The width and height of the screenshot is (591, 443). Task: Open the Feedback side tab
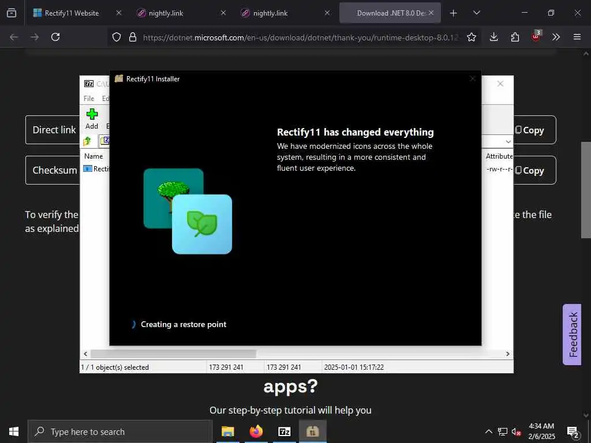point(572,335)
